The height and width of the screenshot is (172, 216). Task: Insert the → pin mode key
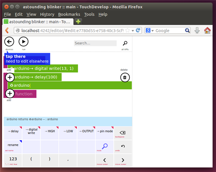pos(105,133)
